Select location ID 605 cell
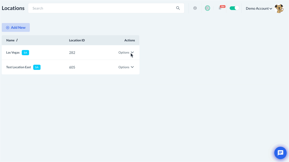 click(x=72, y=67)
